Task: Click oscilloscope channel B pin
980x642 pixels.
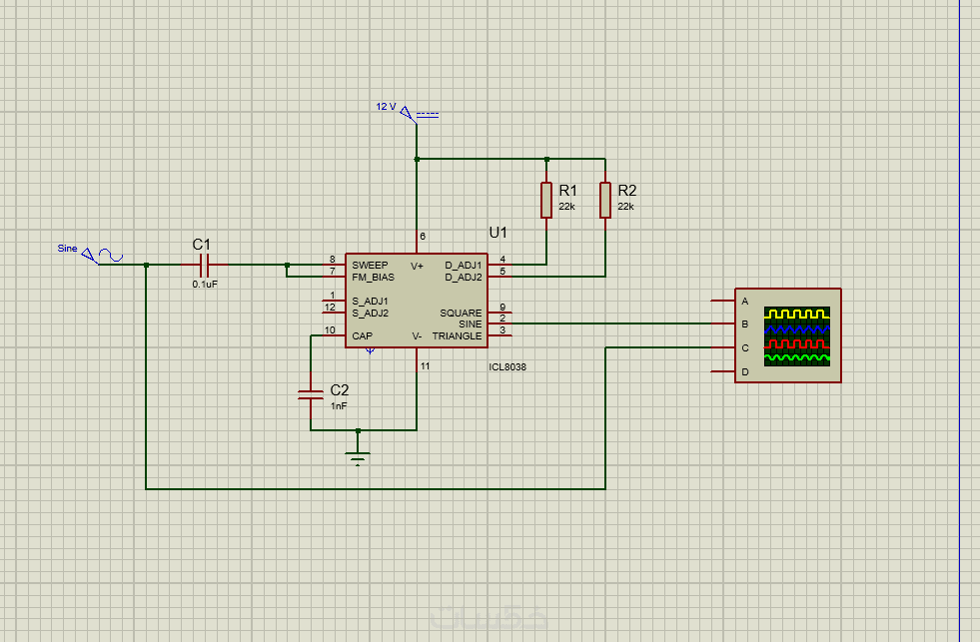Action: click(723, 323)
